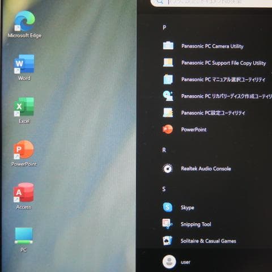Open the Access desktop shortcut icon
This screenshot has width=272, height=272.
[x=24, y=192]
